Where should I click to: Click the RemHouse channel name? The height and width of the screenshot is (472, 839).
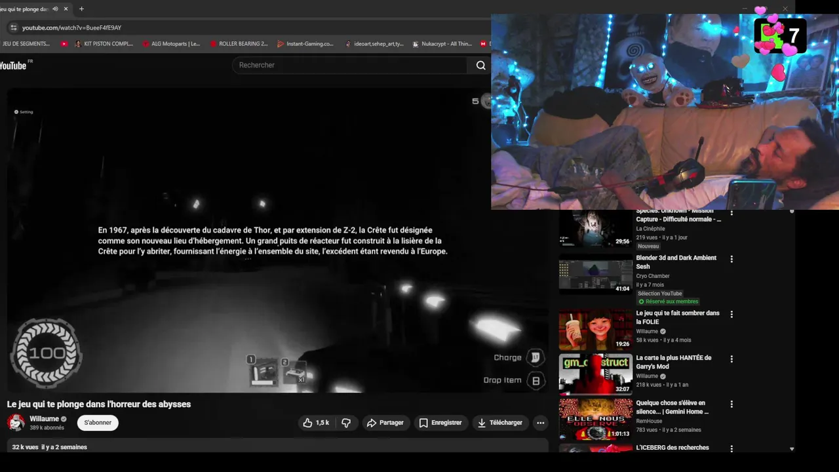649,422
